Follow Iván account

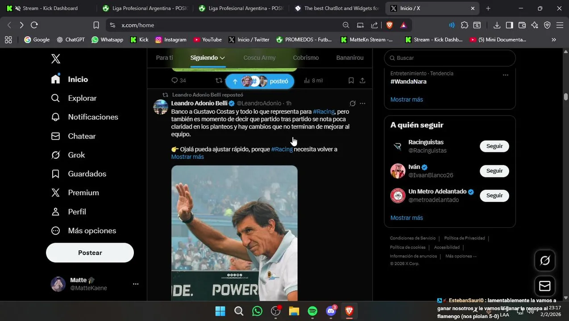click(x=494, y=171)
